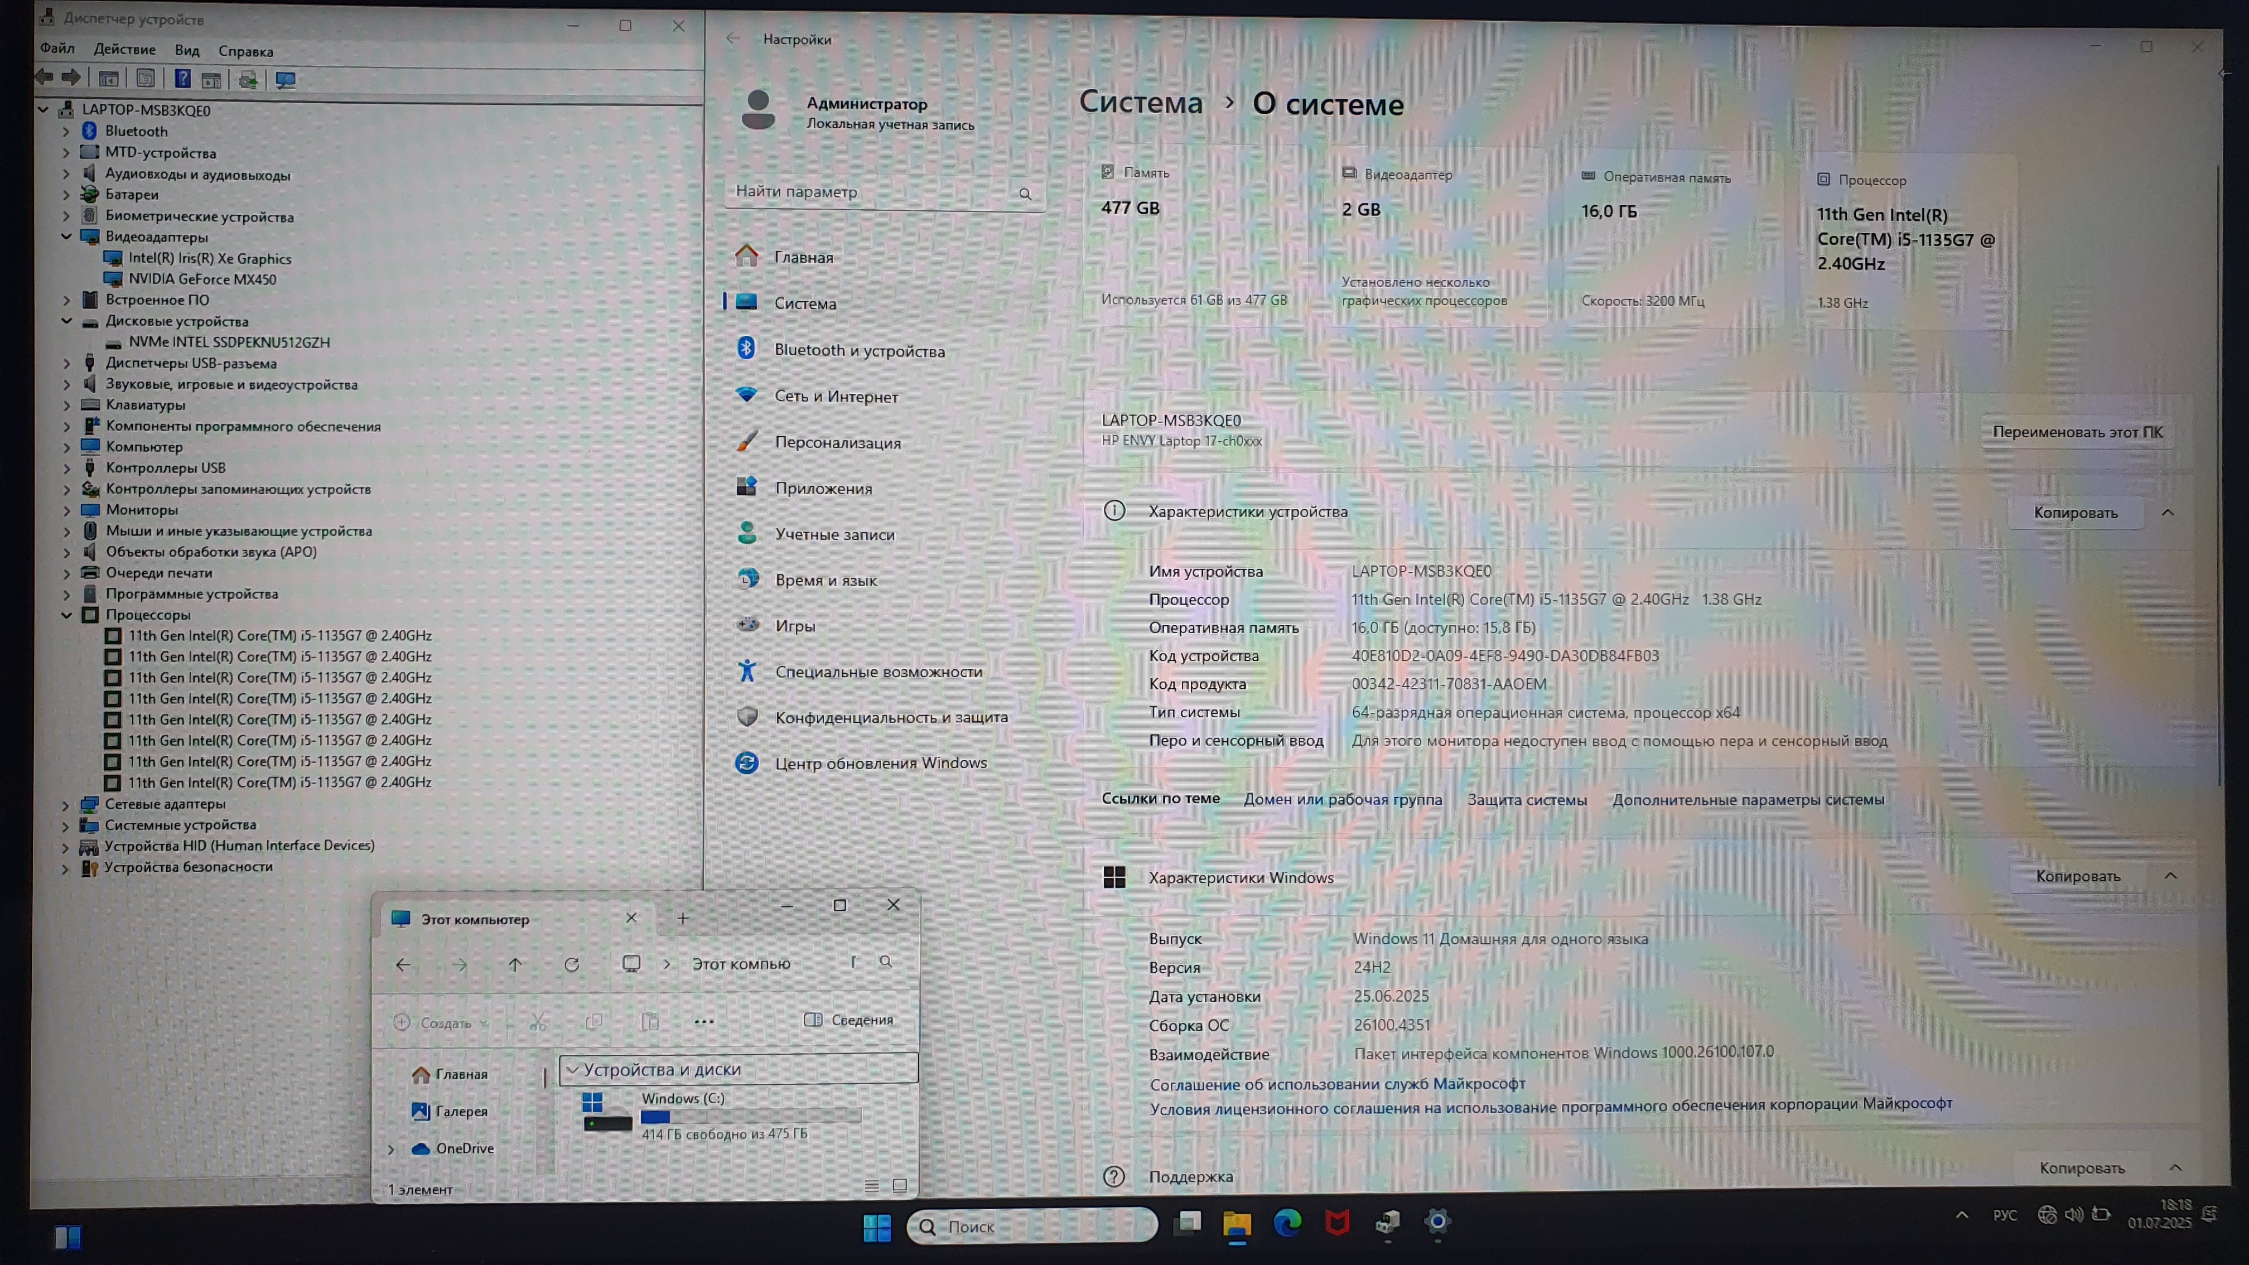
Task: Collapse the Процессоры tree node
Action: [66, 615]
